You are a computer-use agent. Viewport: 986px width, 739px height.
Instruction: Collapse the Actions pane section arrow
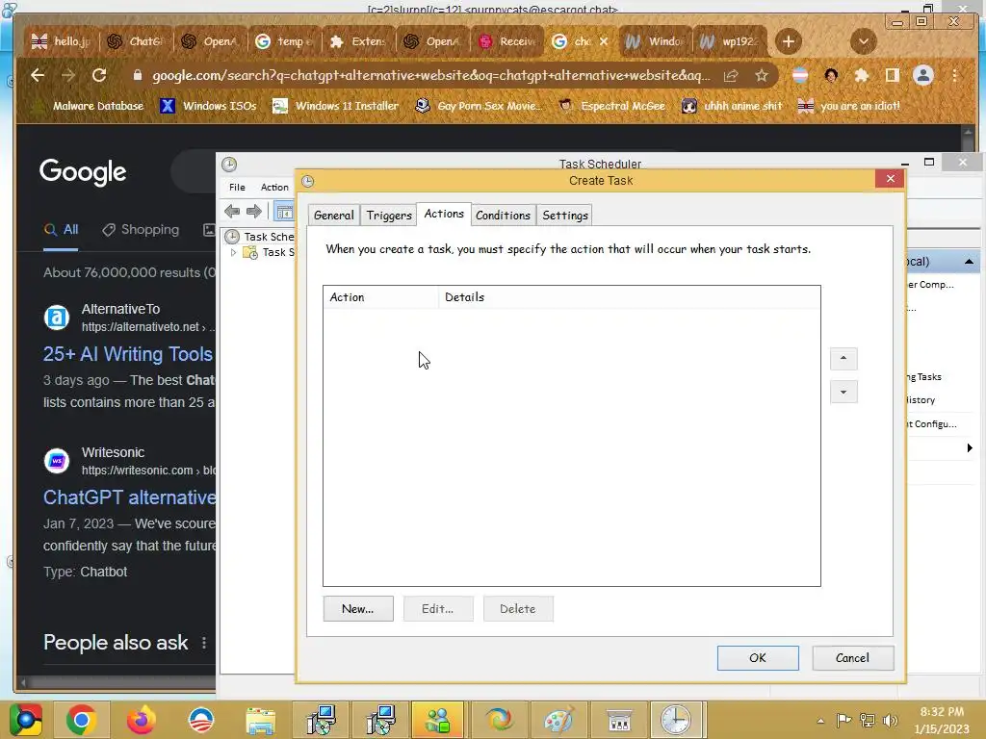(969, 262)
